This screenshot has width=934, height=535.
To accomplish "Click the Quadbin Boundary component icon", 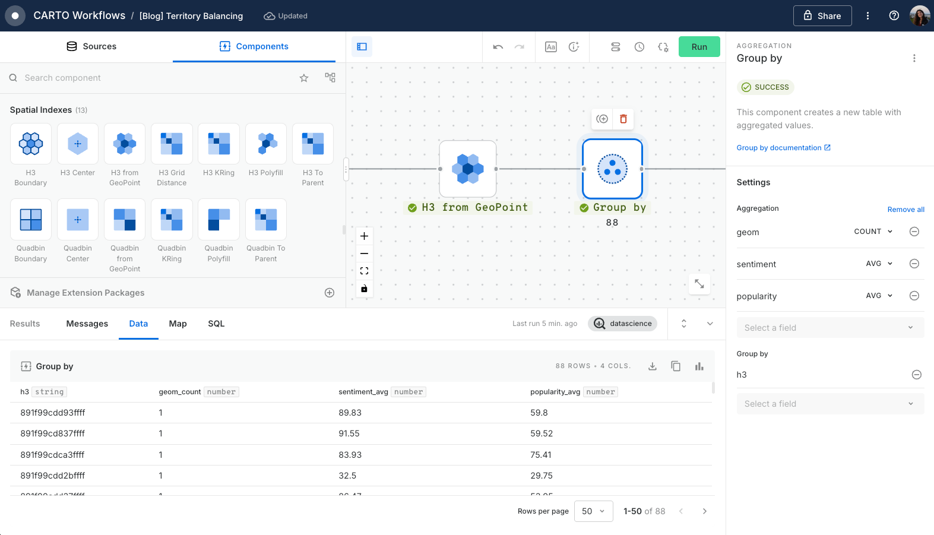I will point(31,220).
